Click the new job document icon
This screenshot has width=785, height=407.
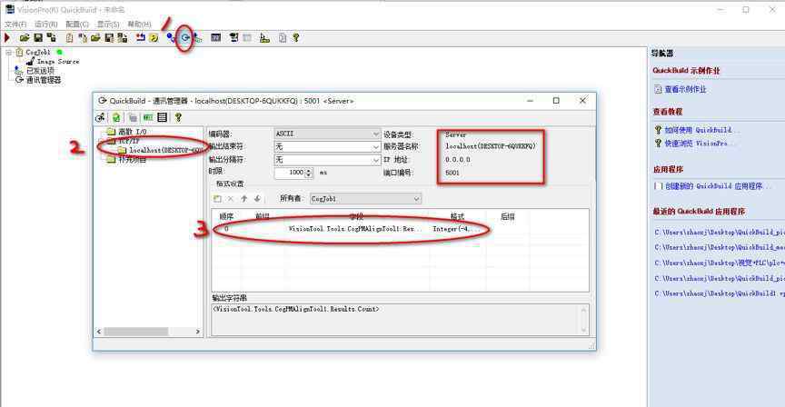coord(69,37)
